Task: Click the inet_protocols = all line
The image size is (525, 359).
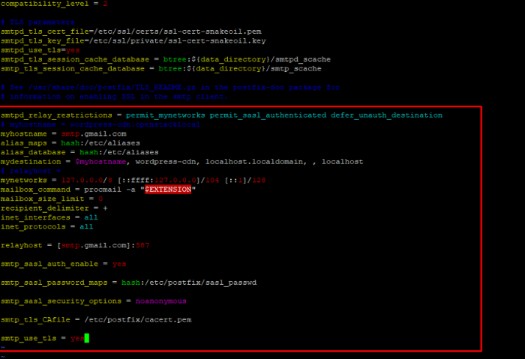Action: [46, 227]
